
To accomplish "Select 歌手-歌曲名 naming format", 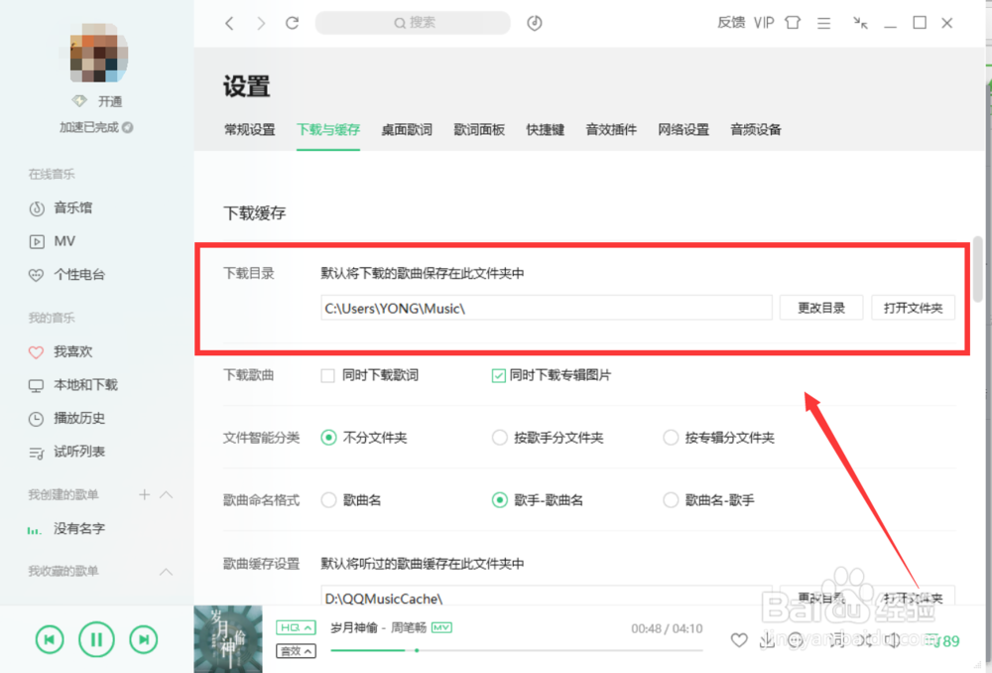I will (500, 500).
